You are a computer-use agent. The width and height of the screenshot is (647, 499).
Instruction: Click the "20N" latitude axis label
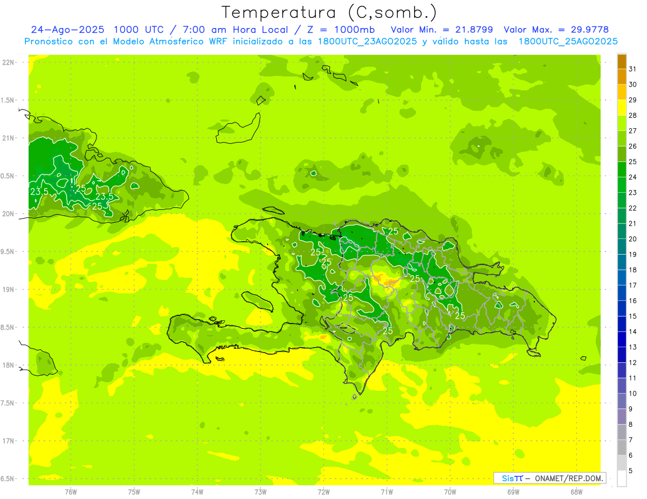8,214
